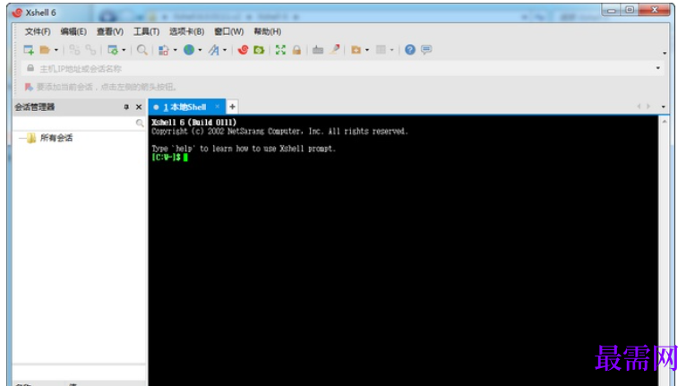695x386 pixels.
Task: Open the 查看(V) menu
Action: click(x=110, y=31)
